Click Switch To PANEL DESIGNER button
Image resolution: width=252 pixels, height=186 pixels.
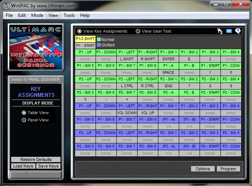click(35, 80)
